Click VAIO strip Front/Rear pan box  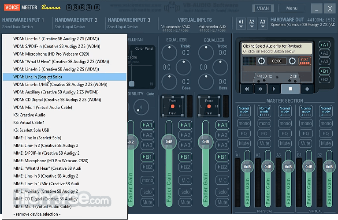(x=172, y=106)
